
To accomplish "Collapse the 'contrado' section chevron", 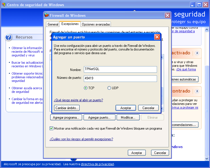I will [x=197, y=91].
